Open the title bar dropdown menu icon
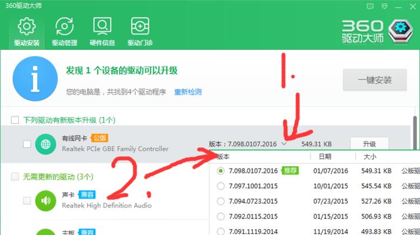The height and width of the screenshot is (235, 420). pyautogui.click(x=384, y=6)
